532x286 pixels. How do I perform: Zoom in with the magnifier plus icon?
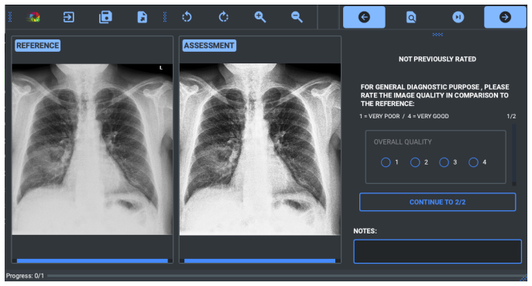tap(260, 16)
